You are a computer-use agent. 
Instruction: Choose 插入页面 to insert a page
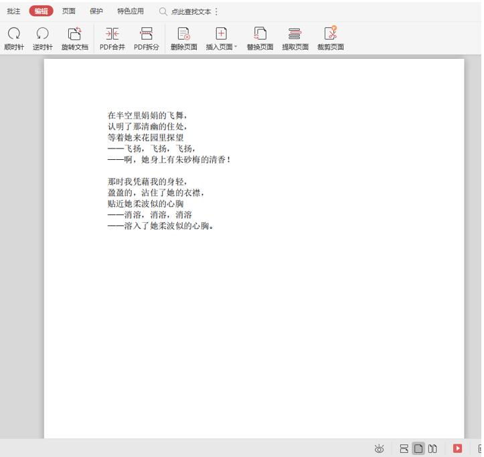(x=220, y=39)
